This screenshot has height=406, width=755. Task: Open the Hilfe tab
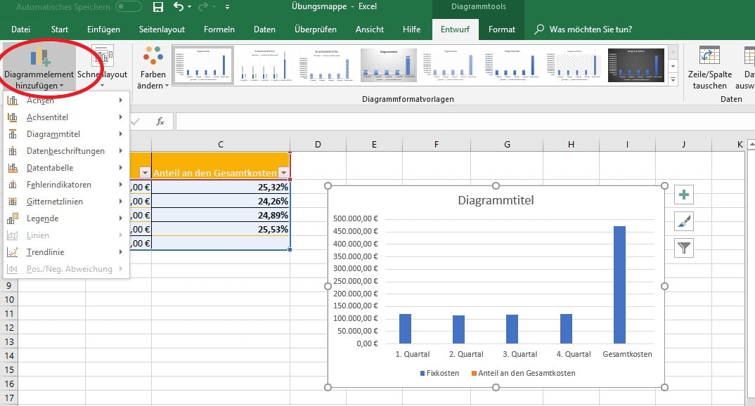pyautogui.click(x=412, y=30)
